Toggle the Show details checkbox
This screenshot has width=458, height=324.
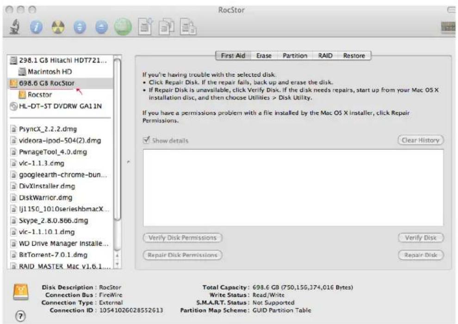146,140
